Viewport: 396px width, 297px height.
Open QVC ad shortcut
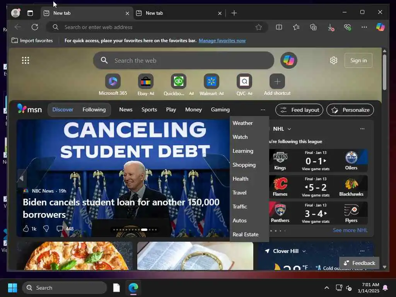tap(244, 85)
